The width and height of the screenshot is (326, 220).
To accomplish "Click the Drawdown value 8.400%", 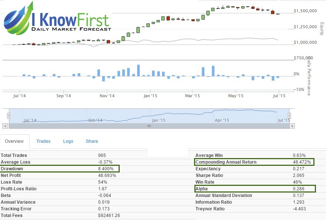I will (x=106, y=169).
